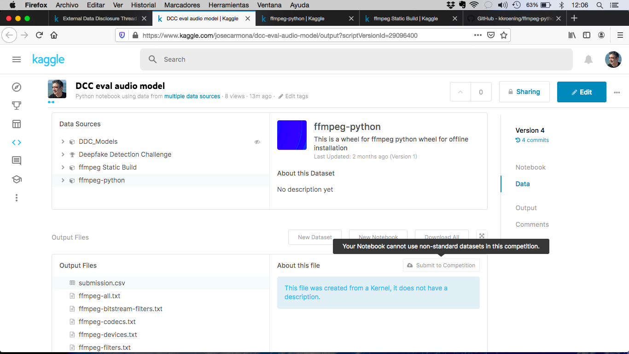The height and width of the screenshot is (354, 629).
Task: Open author avatar beside notebook title
Action: [x=57, y=89]
